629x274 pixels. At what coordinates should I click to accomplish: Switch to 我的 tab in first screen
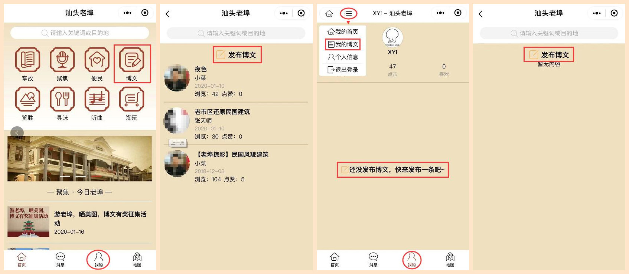[98, 259]
